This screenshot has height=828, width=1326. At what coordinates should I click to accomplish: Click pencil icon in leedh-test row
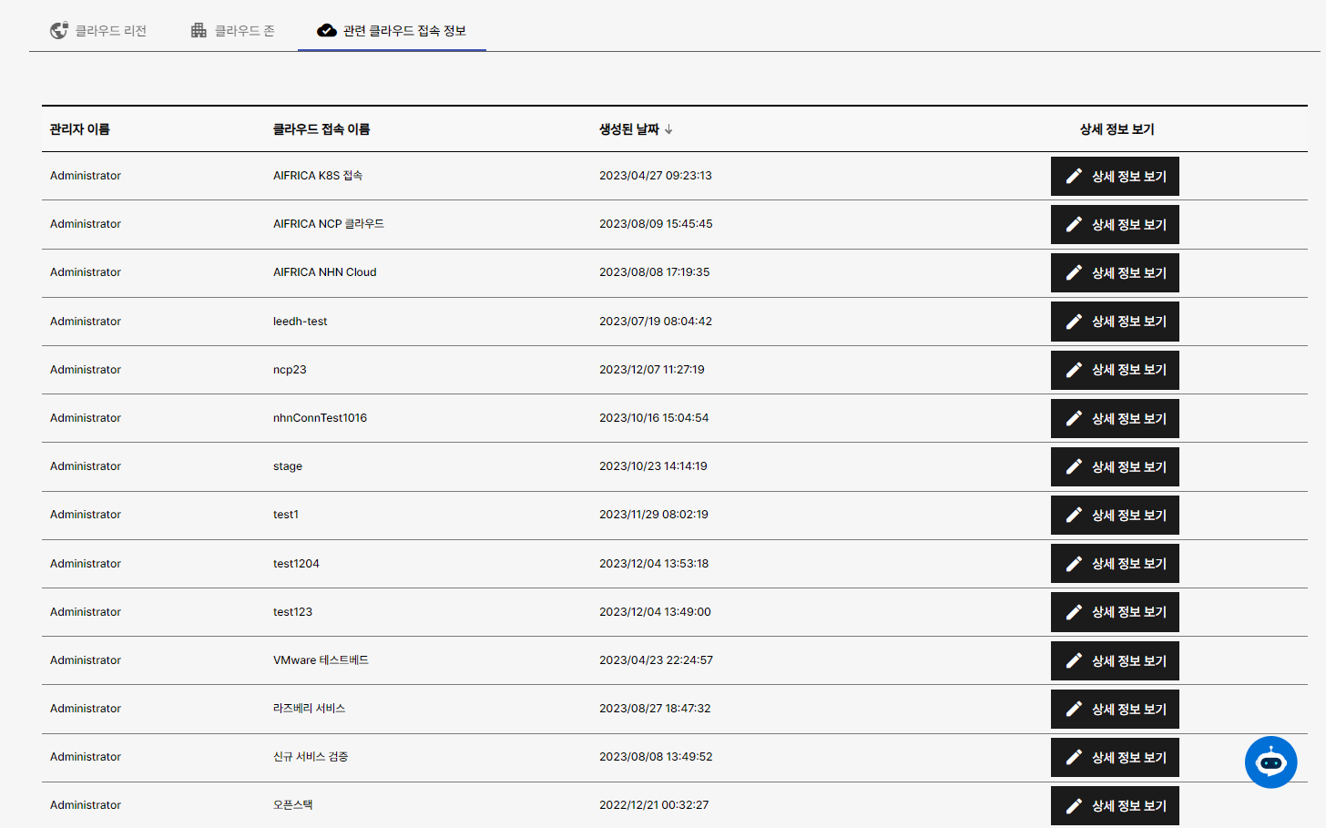pos(1074,322)
